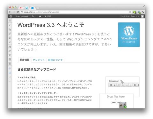The width and height of the screenshot is (153, 119).
Task: Switch to the クレジット tab
Action: [x=39, y=60]
